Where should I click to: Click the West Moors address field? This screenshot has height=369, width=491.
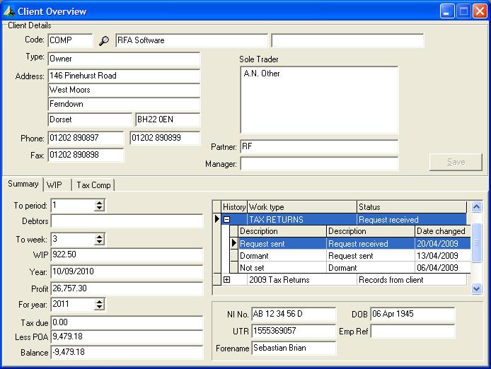click(x=124, y=90)
